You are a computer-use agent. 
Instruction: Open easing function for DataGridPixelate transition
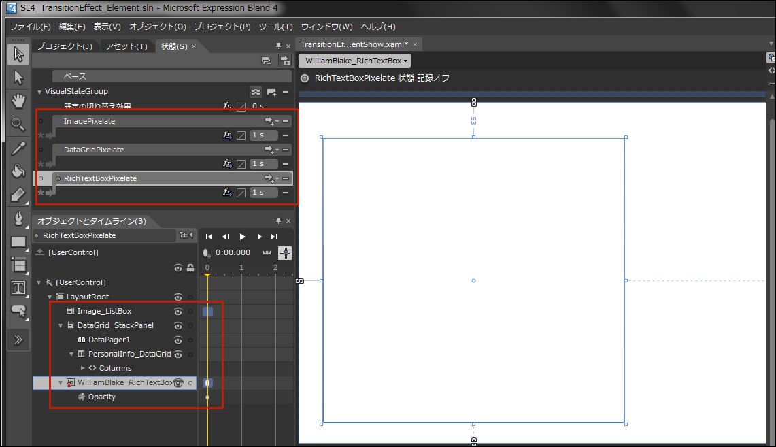point(227,164)
